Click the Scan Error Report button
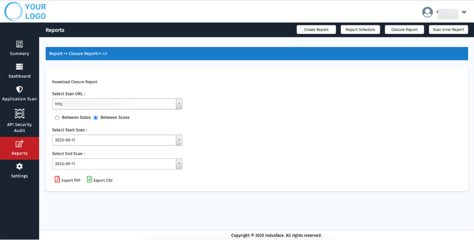 [448, 30]
